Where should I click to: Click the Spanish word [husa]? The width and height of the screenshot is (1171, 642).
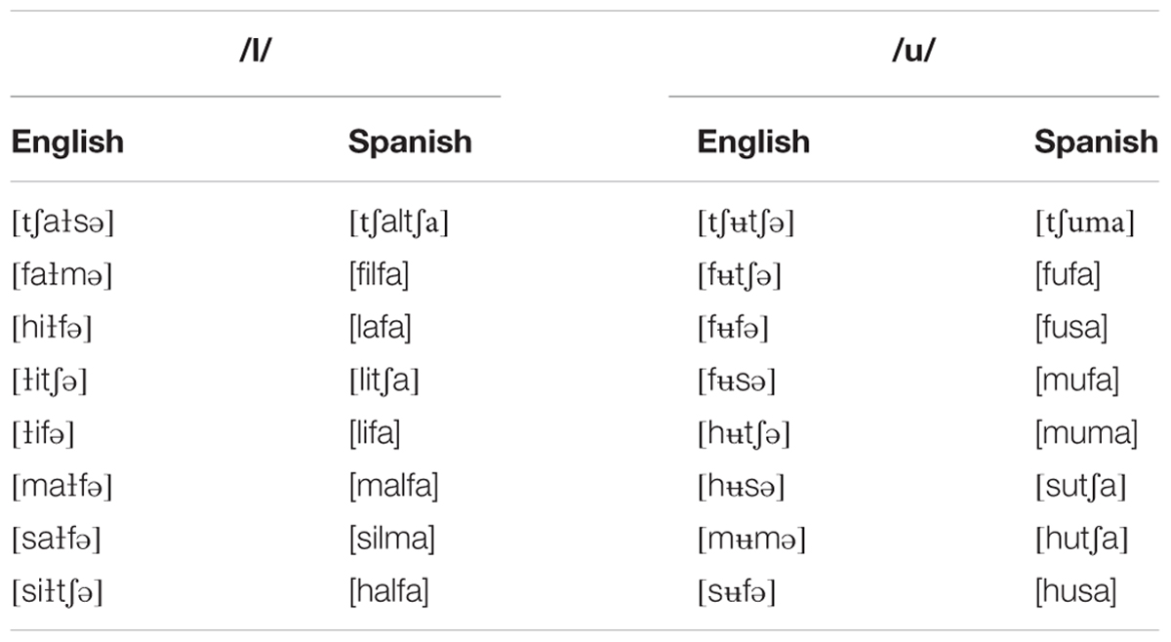(x=1075, y=591)
